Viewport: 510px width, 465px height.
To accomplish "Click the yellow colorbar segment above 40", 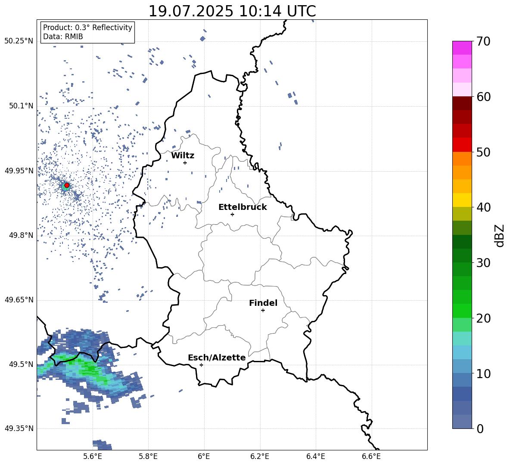I will click(x=462, y=200).
